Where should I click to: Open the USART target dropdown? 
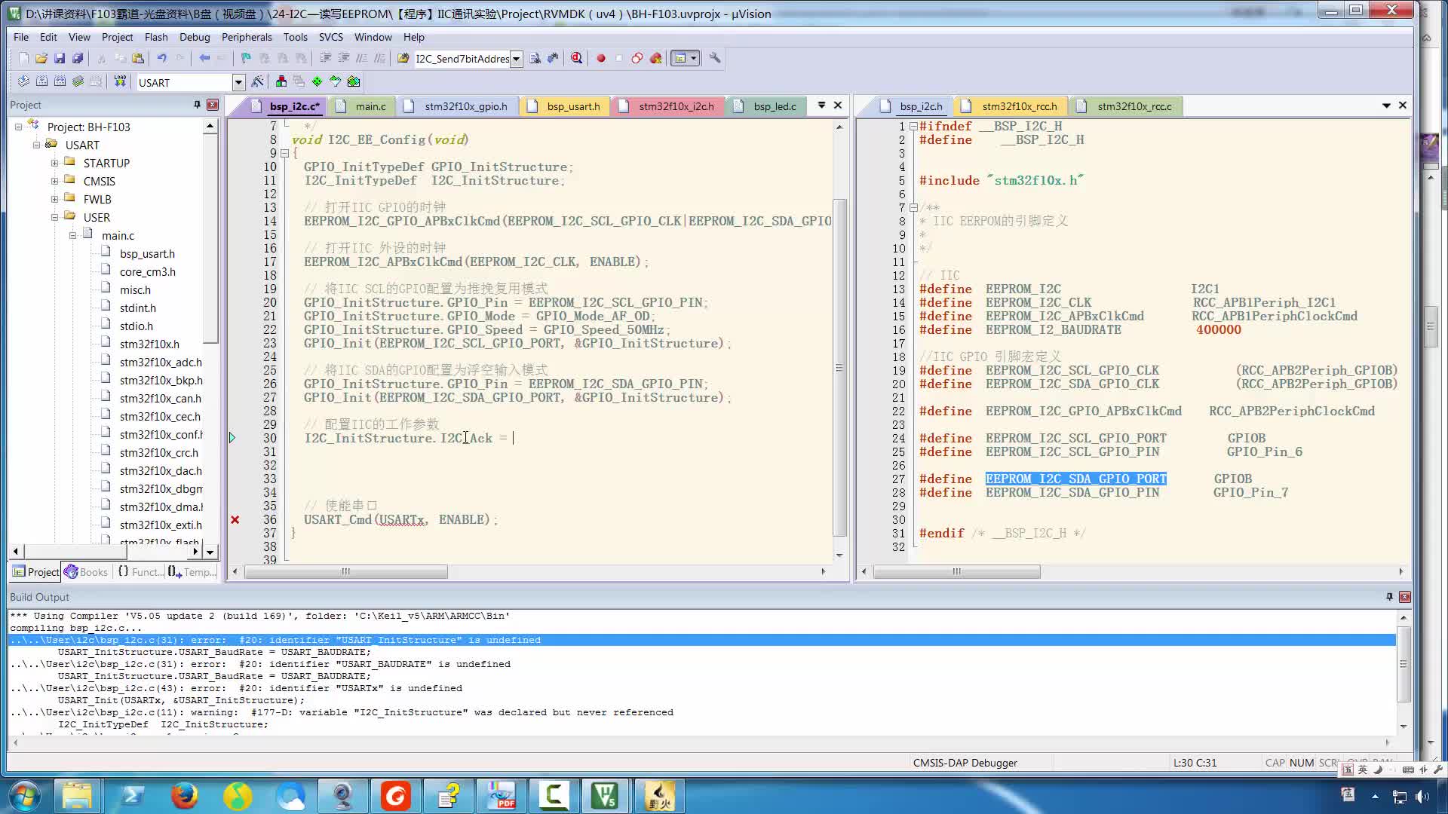pyautogui.click(x=238, y=82)
